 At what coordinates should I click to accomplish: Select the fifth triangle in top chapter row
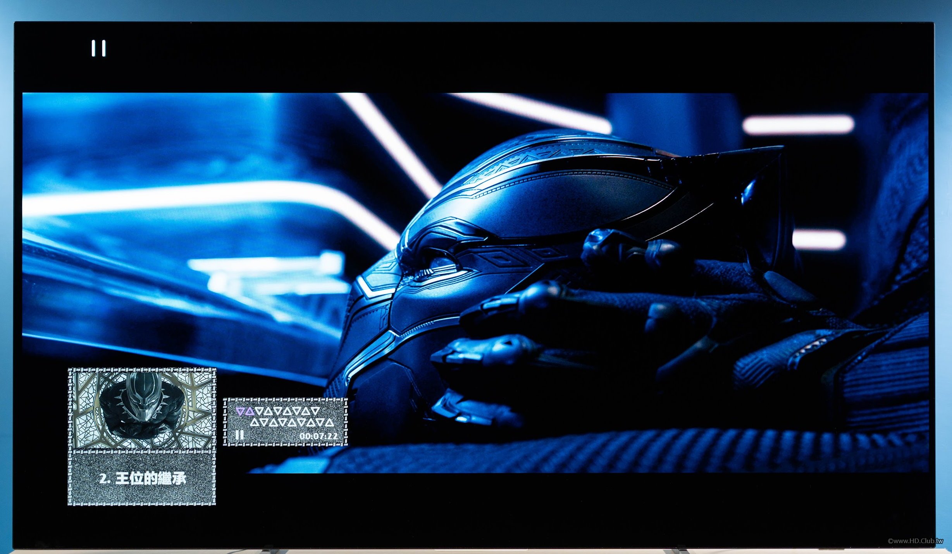click(x=278, y=411)
